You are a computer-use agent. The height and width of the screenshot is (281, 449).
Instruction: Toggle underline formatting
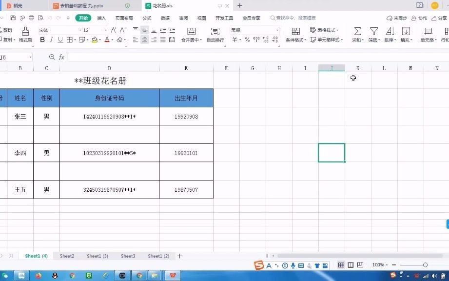(x=59, y=40)
